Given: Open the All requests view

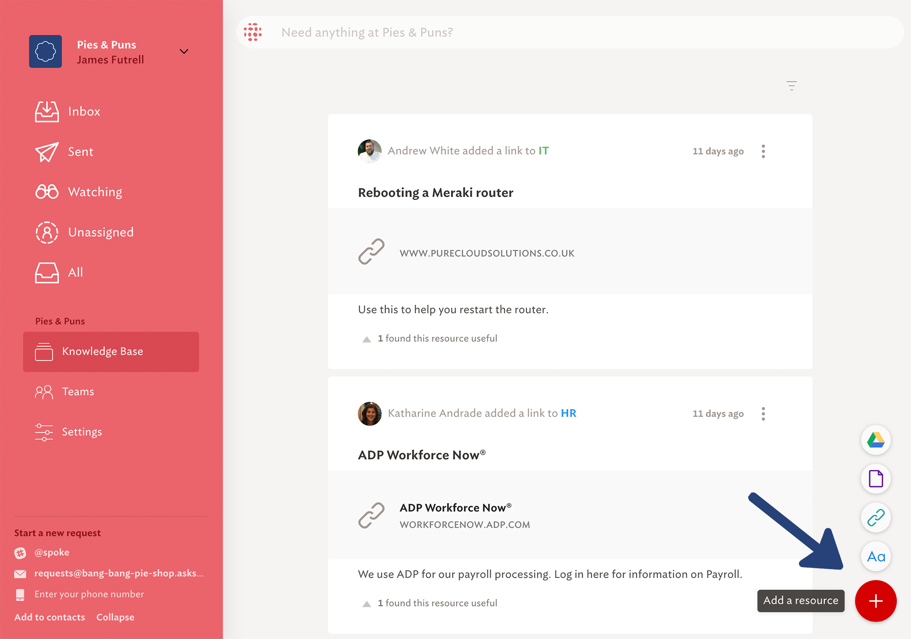Looking at the screenshot, I should coord(59,272).
